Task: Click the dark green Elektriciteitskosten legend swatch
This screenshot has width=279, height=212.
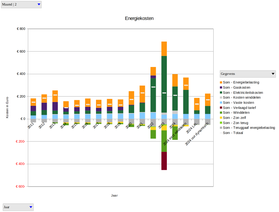Action: pos(221,92)
